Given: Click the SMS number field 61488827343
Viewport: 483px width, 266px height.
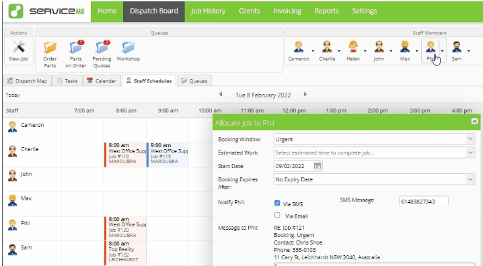Looking at the screenshot, I should (424, 202).
